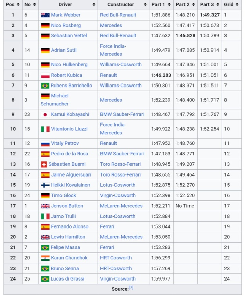Open the Toro Rosso-Ferrari link for Buemi

click(x=120, y=164)
